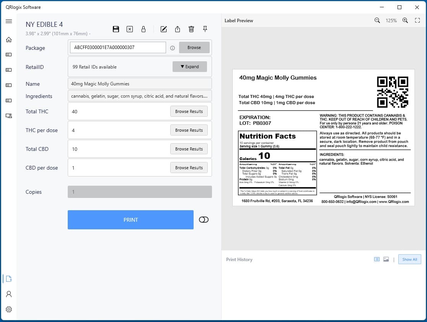The width and height of the screenshot is (427, 322).
Task: Pin the NY EDIBLE 4 label
Action: point(205,29)
